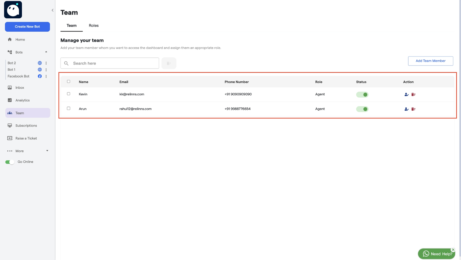Click the disabled bulk delete icon by the search box
Screen dimensions: 461x260
pos(169,63)
